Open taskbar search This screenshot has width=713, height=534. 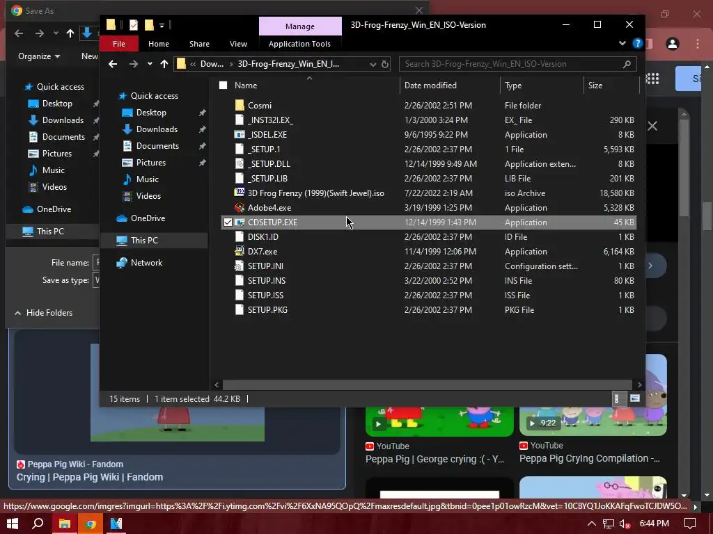click(38, 524)
